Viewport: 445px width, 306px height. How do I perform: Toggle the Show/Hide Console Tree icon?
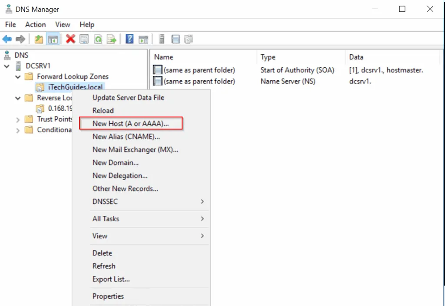[53, 39]
